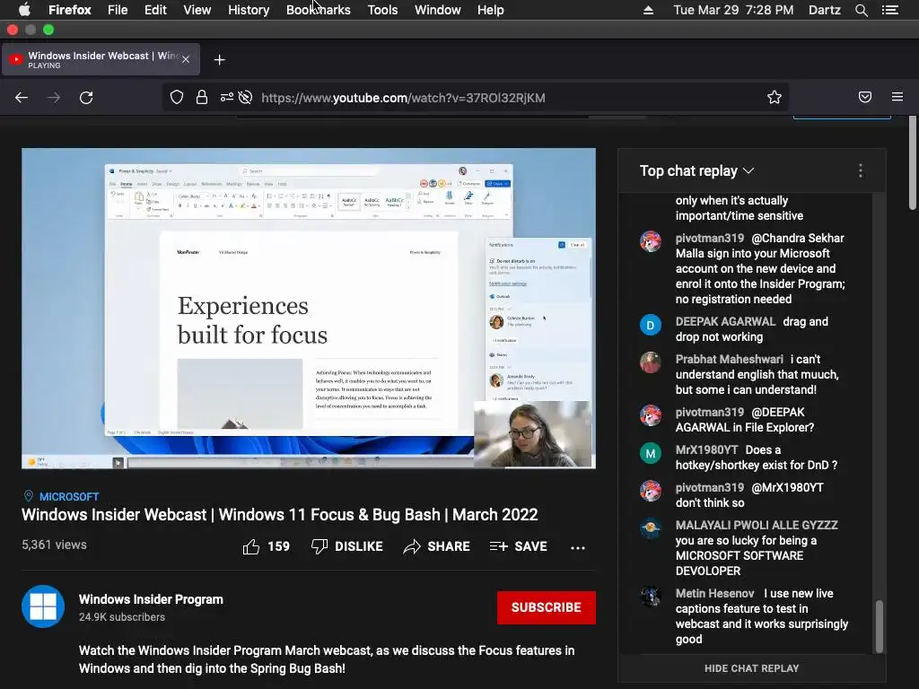The height and width of the screenshot is (689, 919).
Task: Open the Firefox hamburger menu
Action: (x=897, y=97)
